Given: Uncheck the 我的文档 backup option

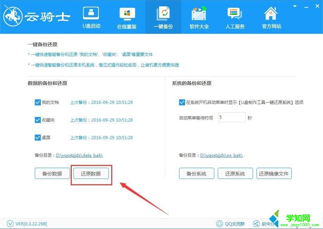Looking at the screenshot, I should pos(38,102).
